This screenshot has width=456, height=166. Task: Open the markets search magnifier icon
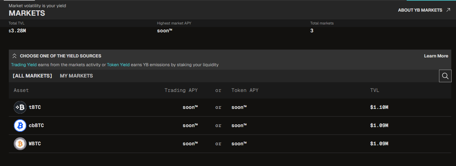(x=445, y=76)
